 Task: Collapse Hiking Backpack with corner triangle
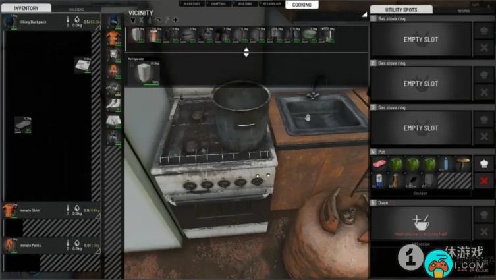[97, 28]
